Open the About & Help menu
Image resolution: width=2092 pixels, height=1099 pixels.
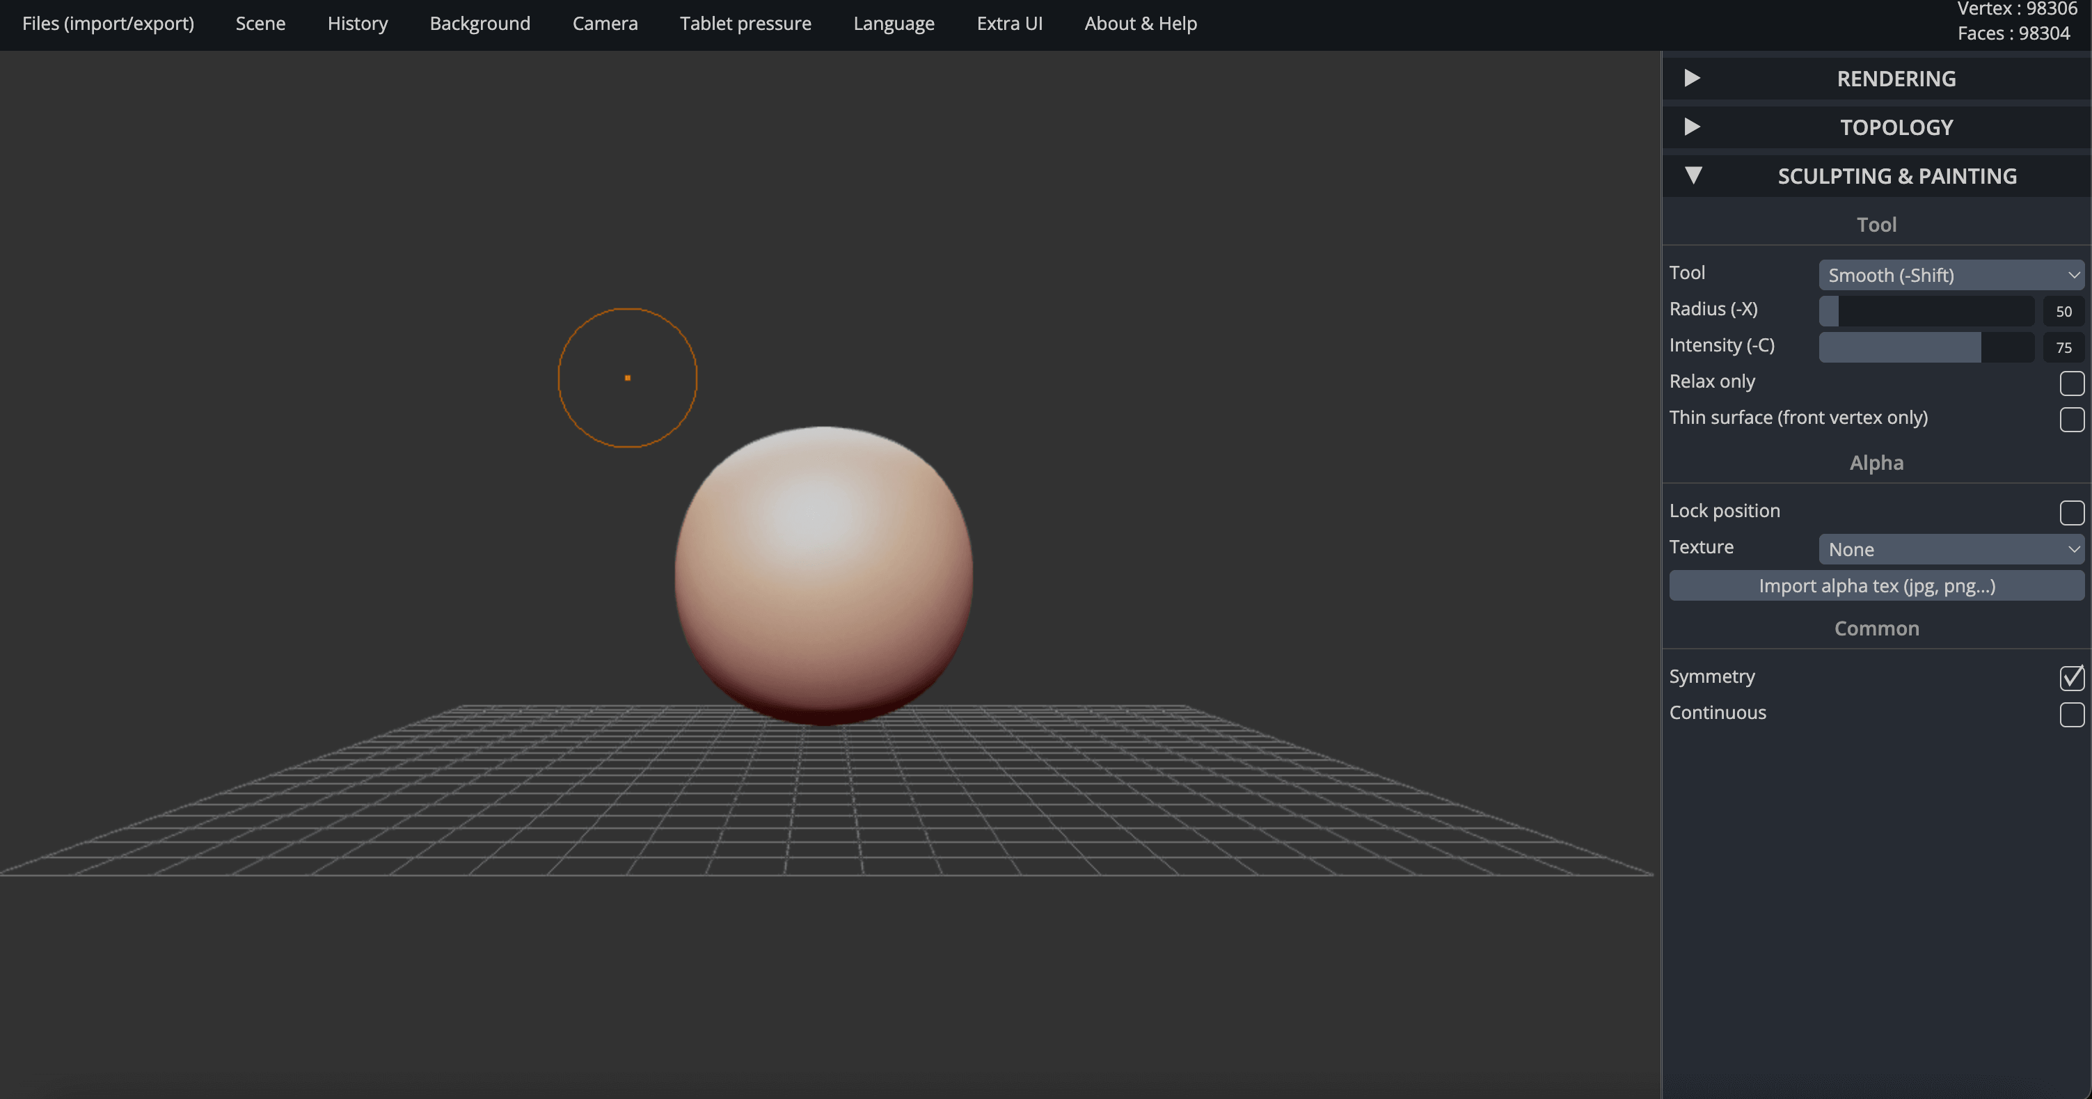[1140, 24]
